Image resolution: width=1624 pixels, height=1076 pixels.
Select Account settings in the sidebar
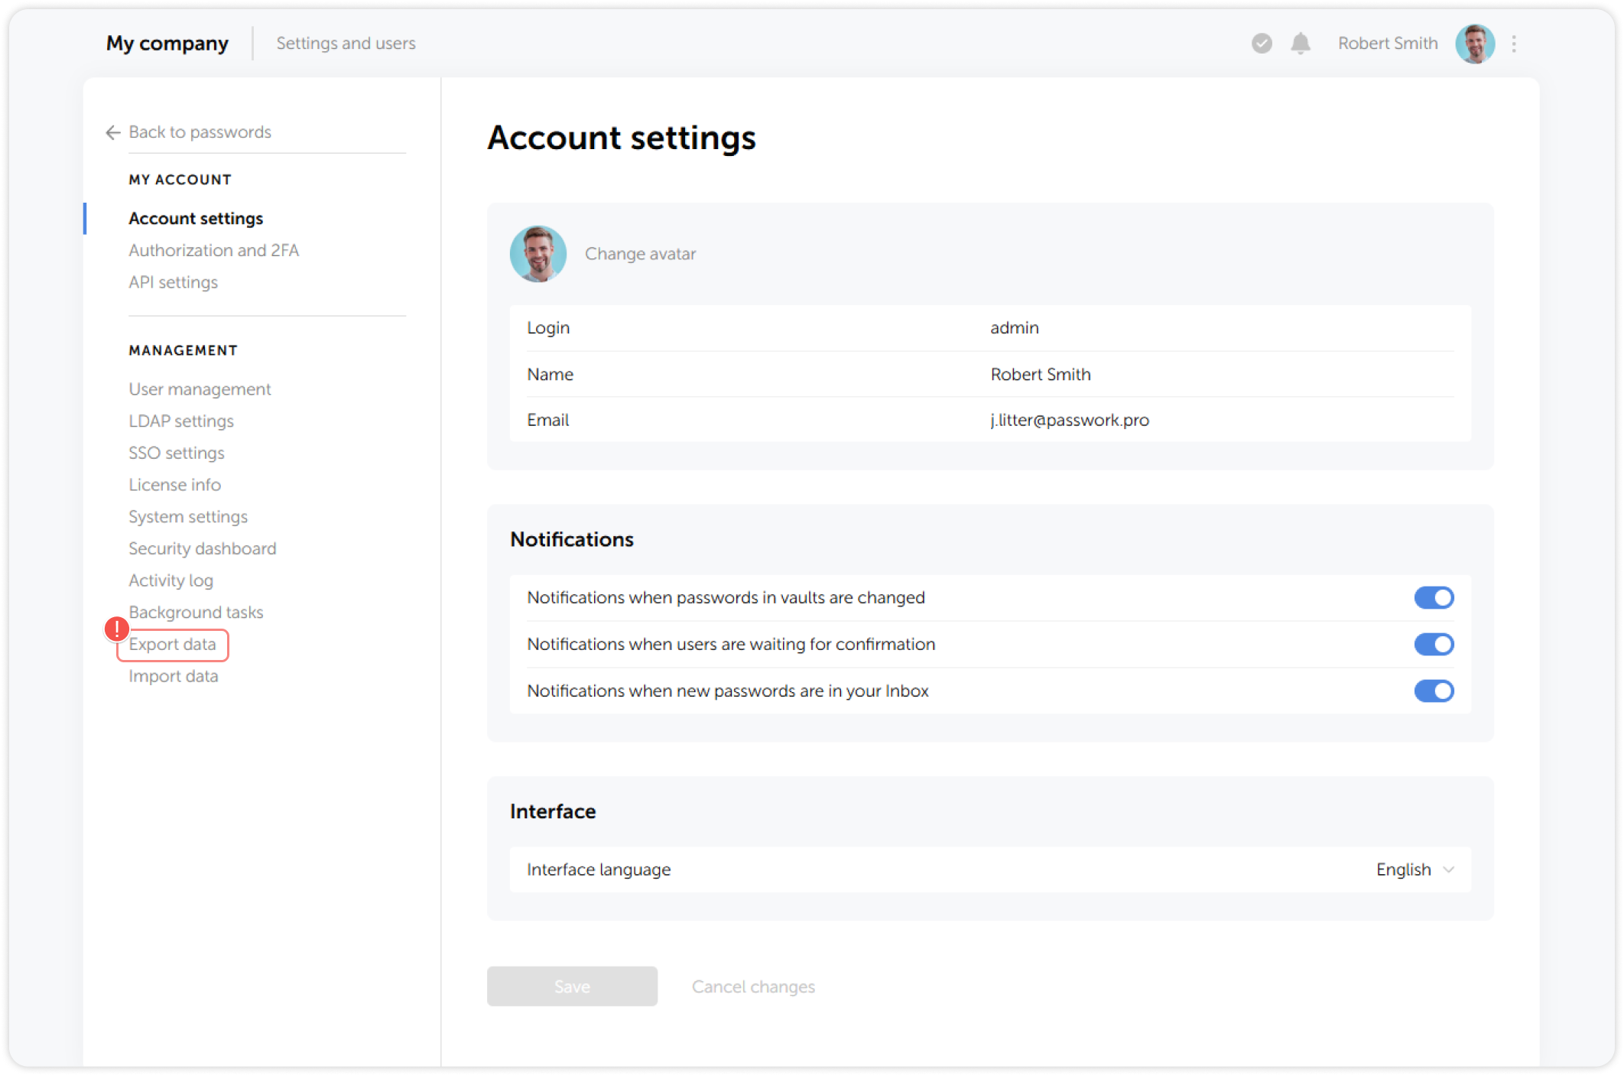click(x=196, y=218)
